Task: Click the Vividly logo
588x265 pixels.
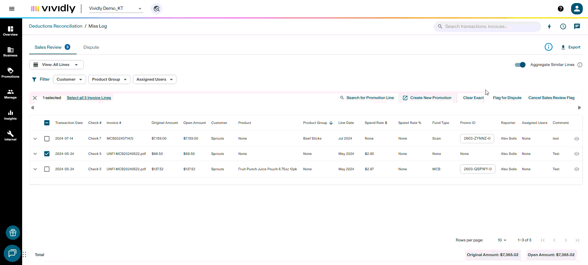Action: coord(53,9)
